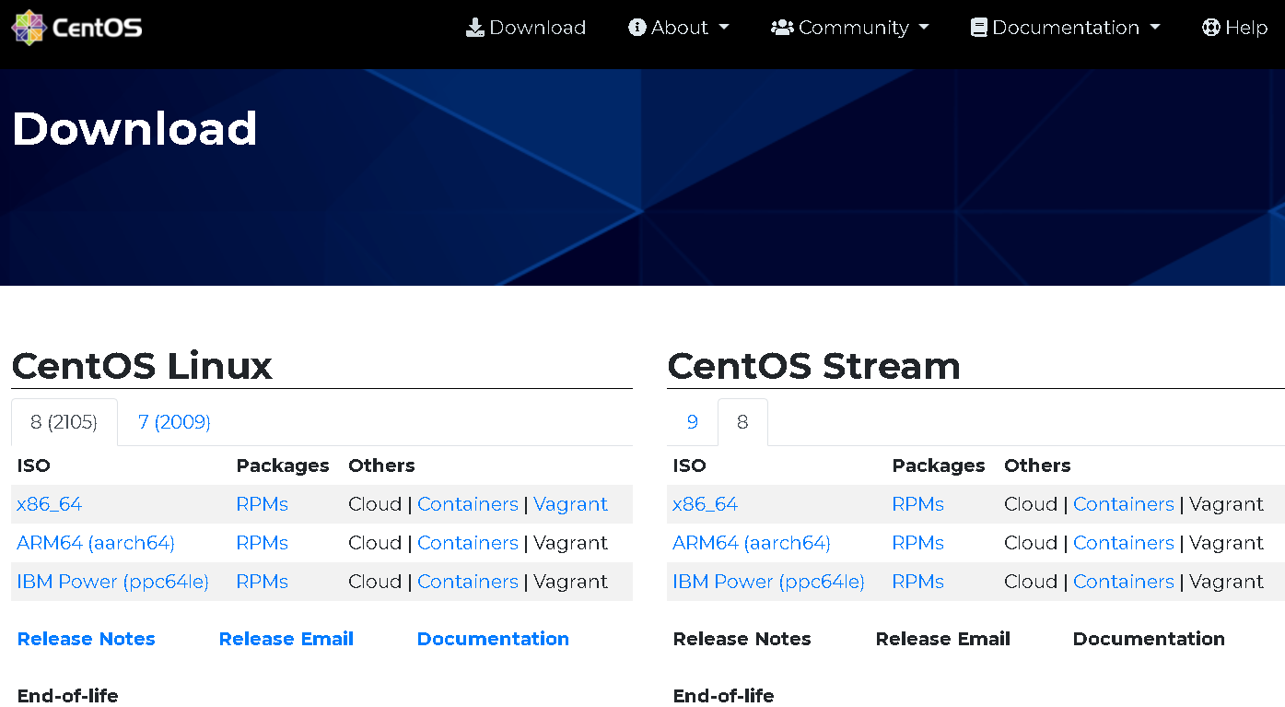Click Release Email text under CentOS Stream

click(x=943, y=639)
